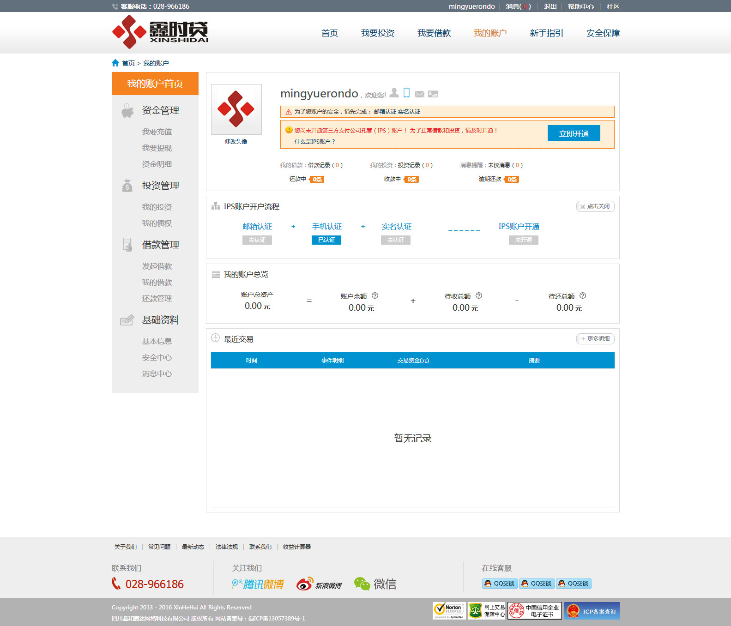Click the user profile silhouette icon
Screen dimensions: 731x626
coord(394,93)
